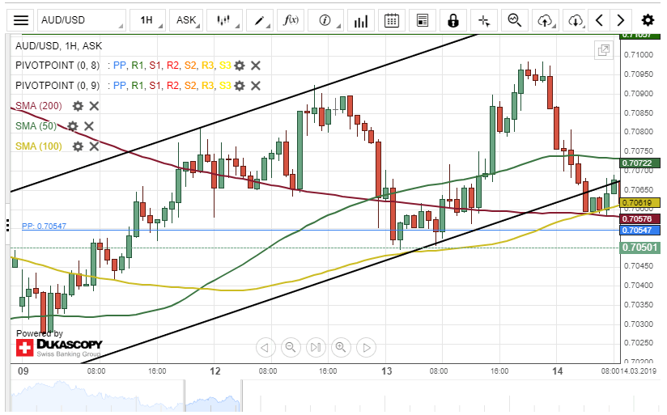Zoom in using bottom chart magnifier
The width and height of the screenshot is (667, 415).
click(341, 348)
